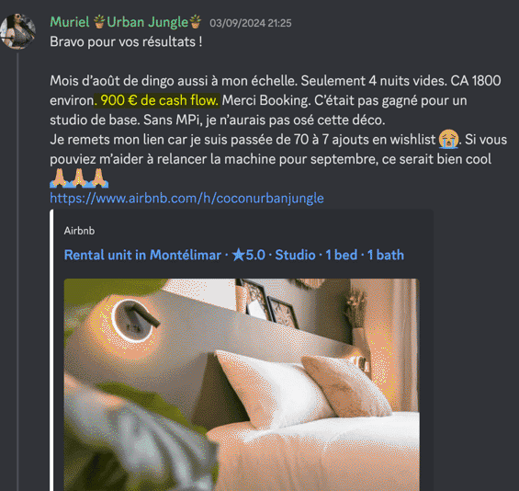This screenshot has height=491, width=519.
Task: Open the airbnb.com/h/coconurbanjungle link
Action: [186, 198]
